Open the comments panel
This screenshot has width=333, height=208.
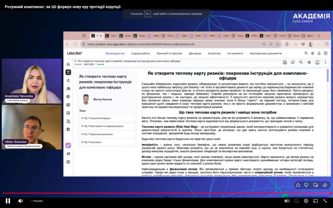click(315, 185)
